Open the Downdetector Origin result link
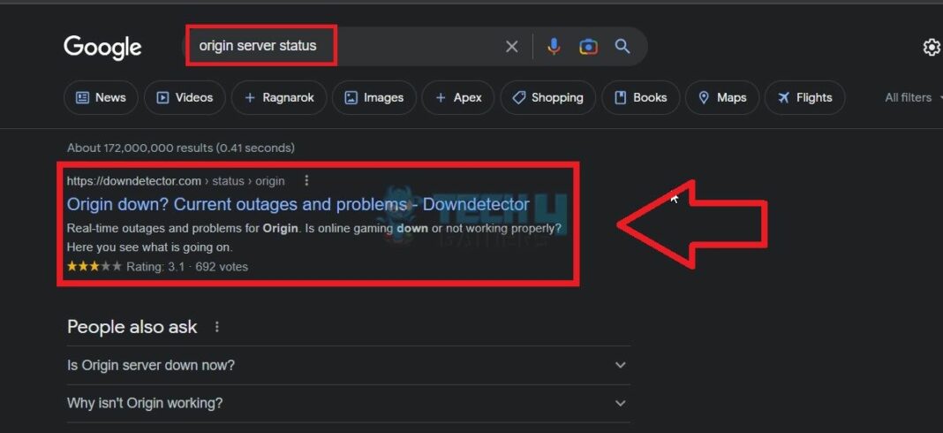The width and height of the screenshot is (943, 433). tap(298, 205)
